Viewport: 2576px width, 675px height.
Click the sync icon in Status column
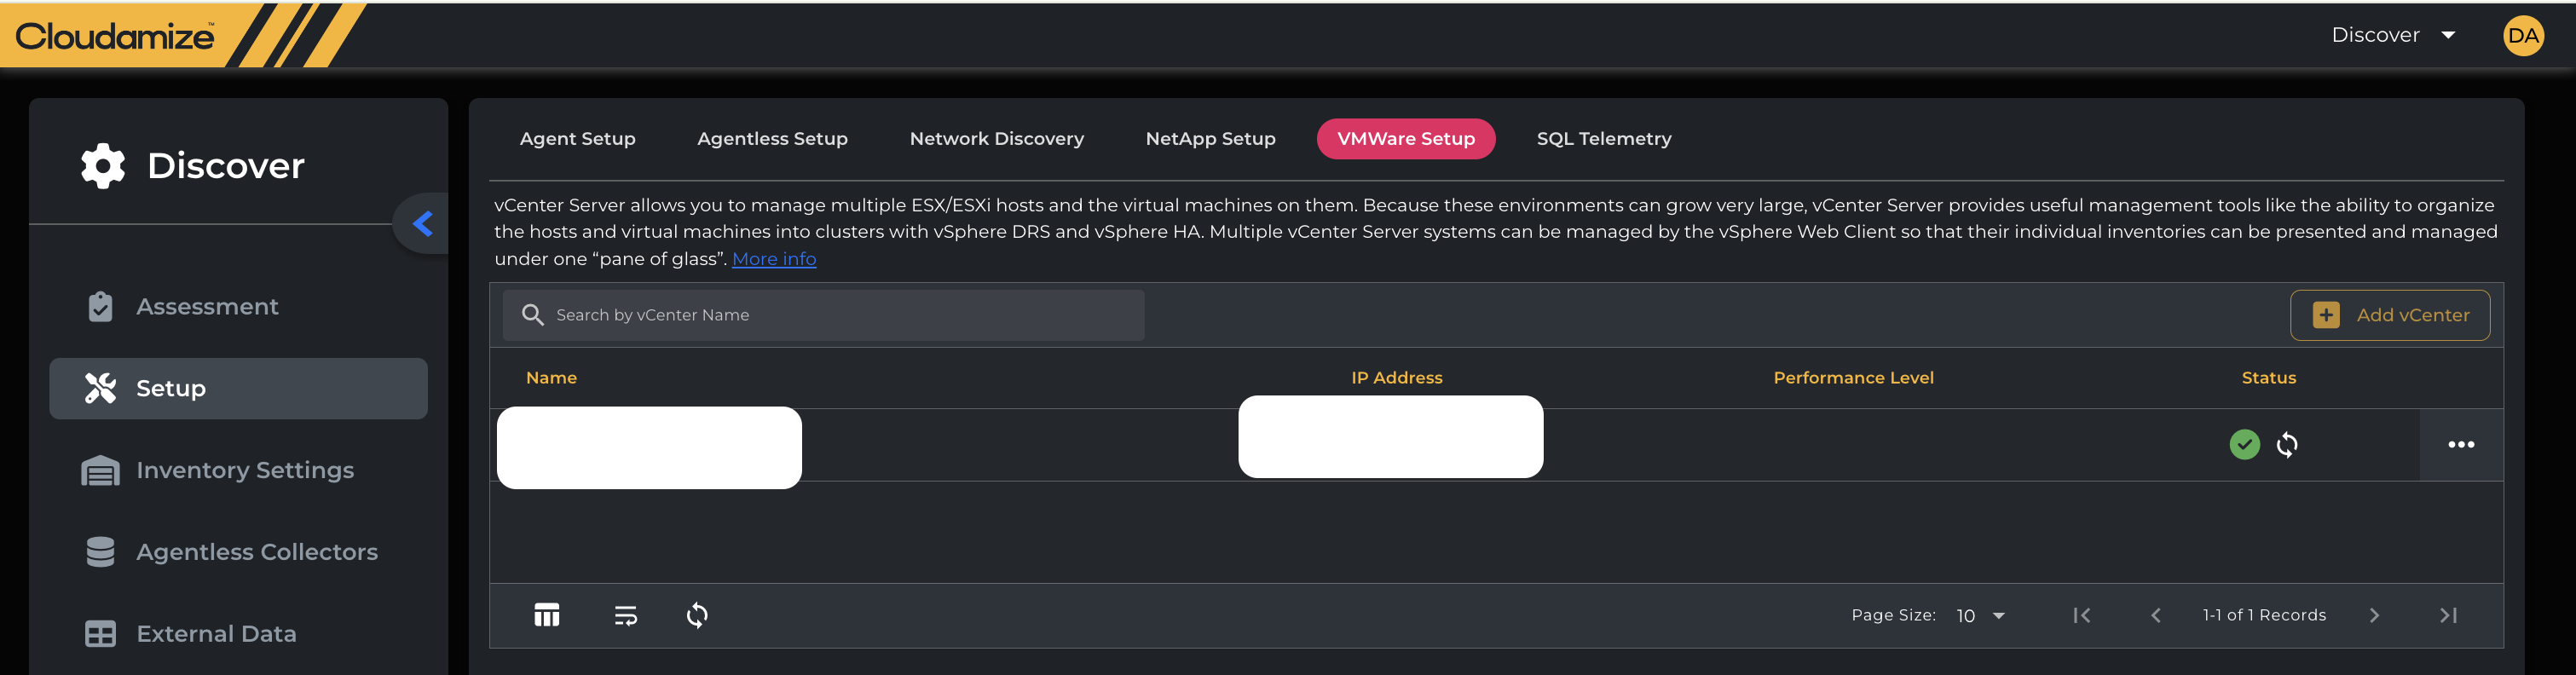[x=2286, y=444]
